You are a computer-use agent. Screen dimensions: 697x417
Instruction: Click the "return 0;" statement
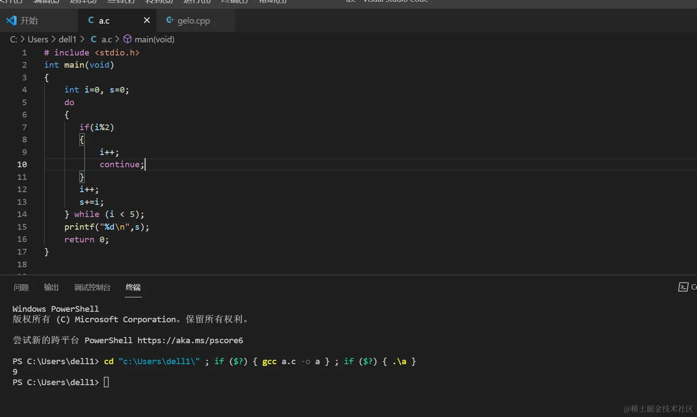86,239
